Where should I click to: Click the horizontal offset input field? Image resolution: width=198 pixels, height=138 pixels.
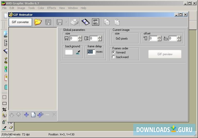coord(153,38)
